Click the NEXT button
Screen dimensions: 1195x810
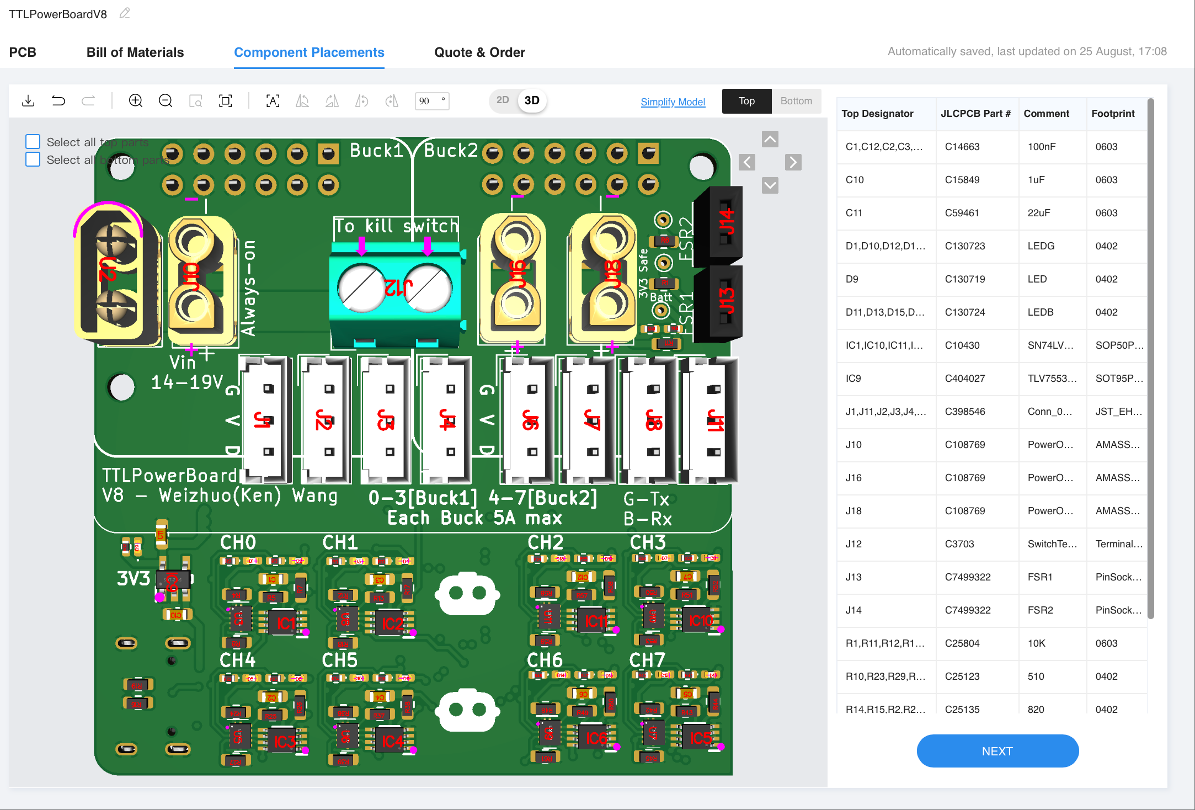(x=997, y=751)
